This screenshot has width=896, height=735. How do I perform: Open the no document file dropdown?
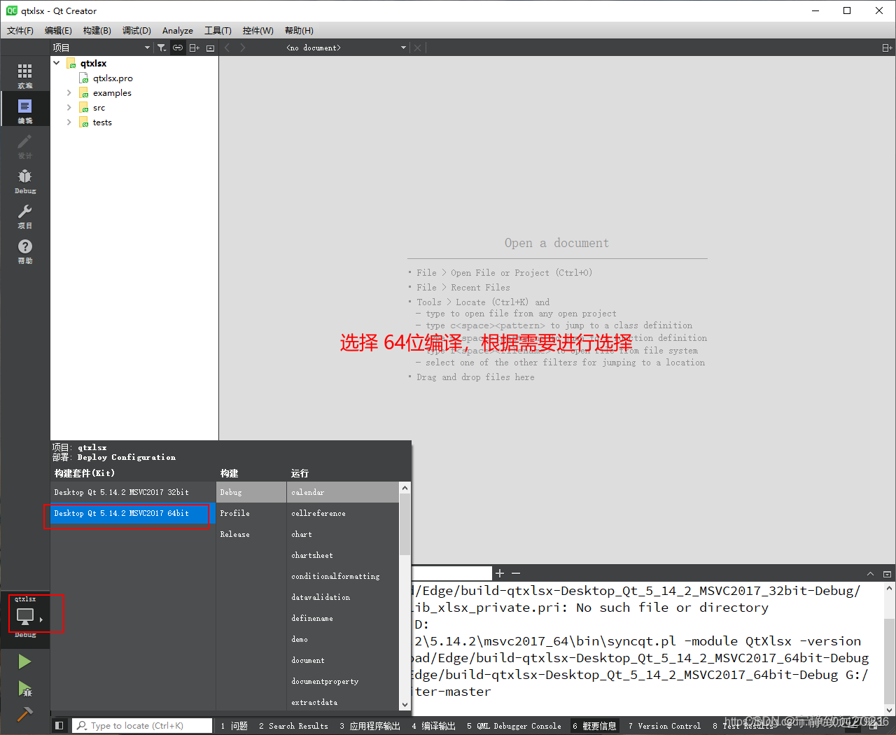tap(346, 48)
